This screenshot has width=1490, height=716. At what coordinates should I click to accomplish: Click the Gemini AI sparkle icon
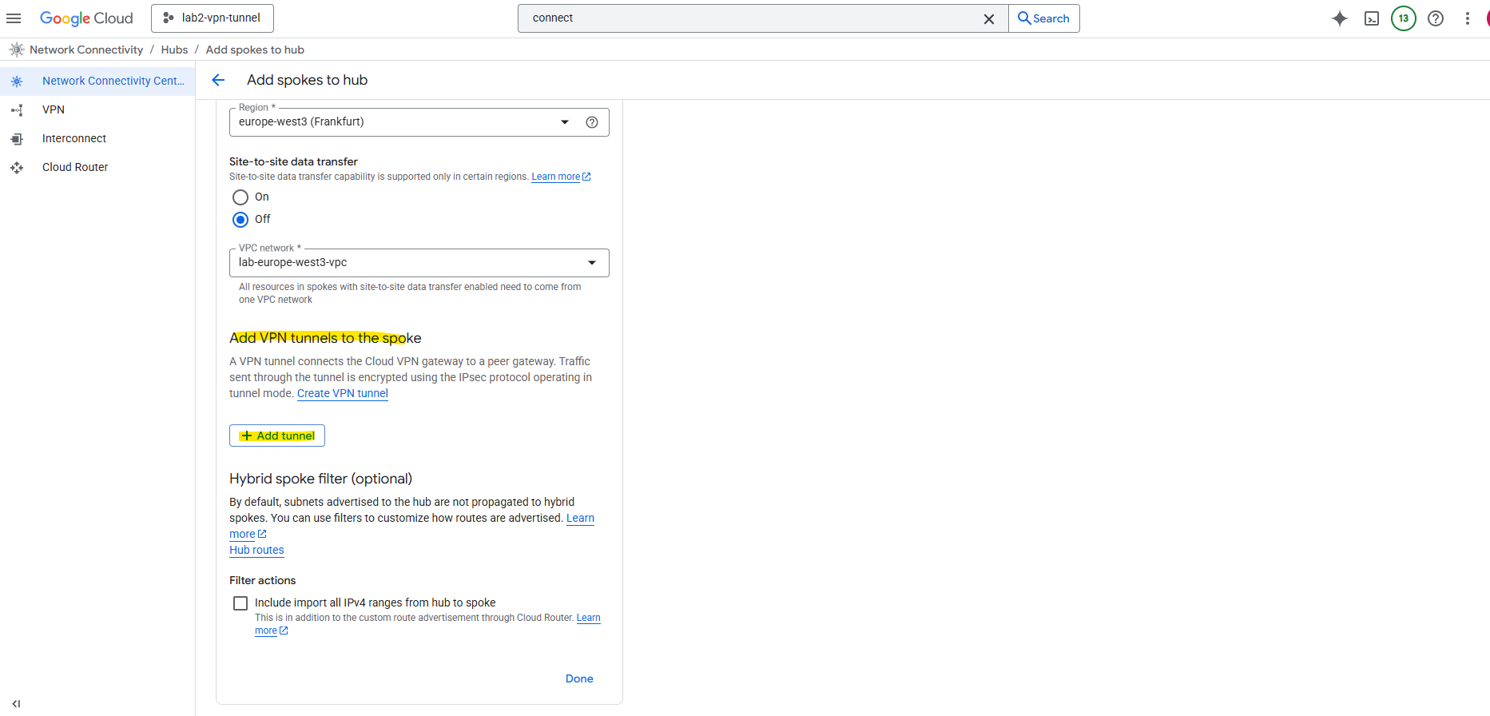[1340, 18]
